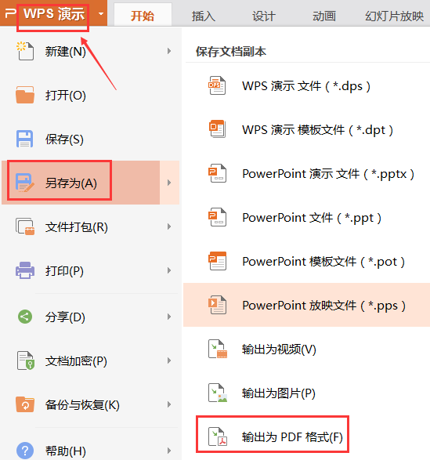Expand the 另存为(A) submenu arrow

[169, 183]
